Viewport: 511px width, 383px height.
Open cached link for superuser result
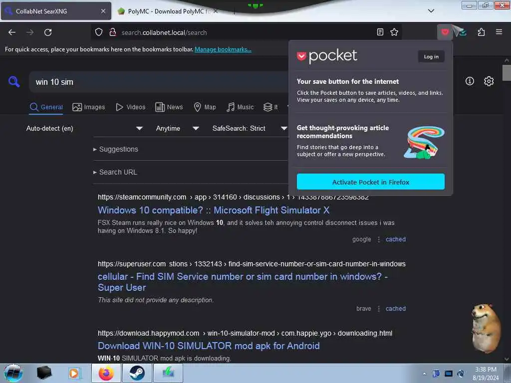coord(396,309)
